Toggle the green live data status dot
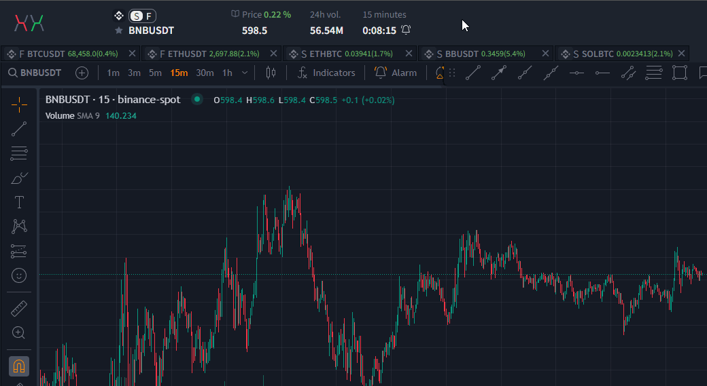This screenshot has width=707, height=386. (x=197, y=100)
